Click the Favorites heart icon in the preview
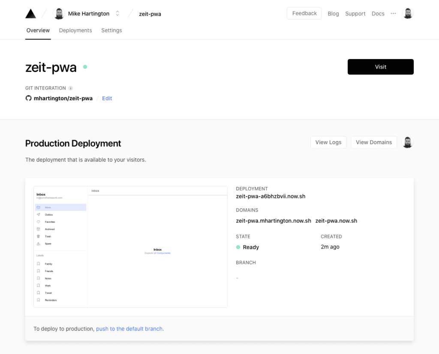Image resolution: width=439 pixels, height=354 pixels. pos(38,222)
